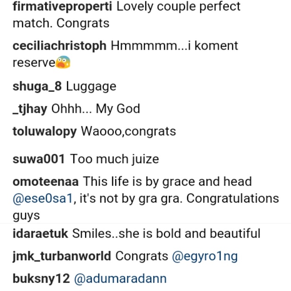Tap the suwa001 username
Image resolution: width=291 pixels, height=291 pixels.
pos(39,159)
